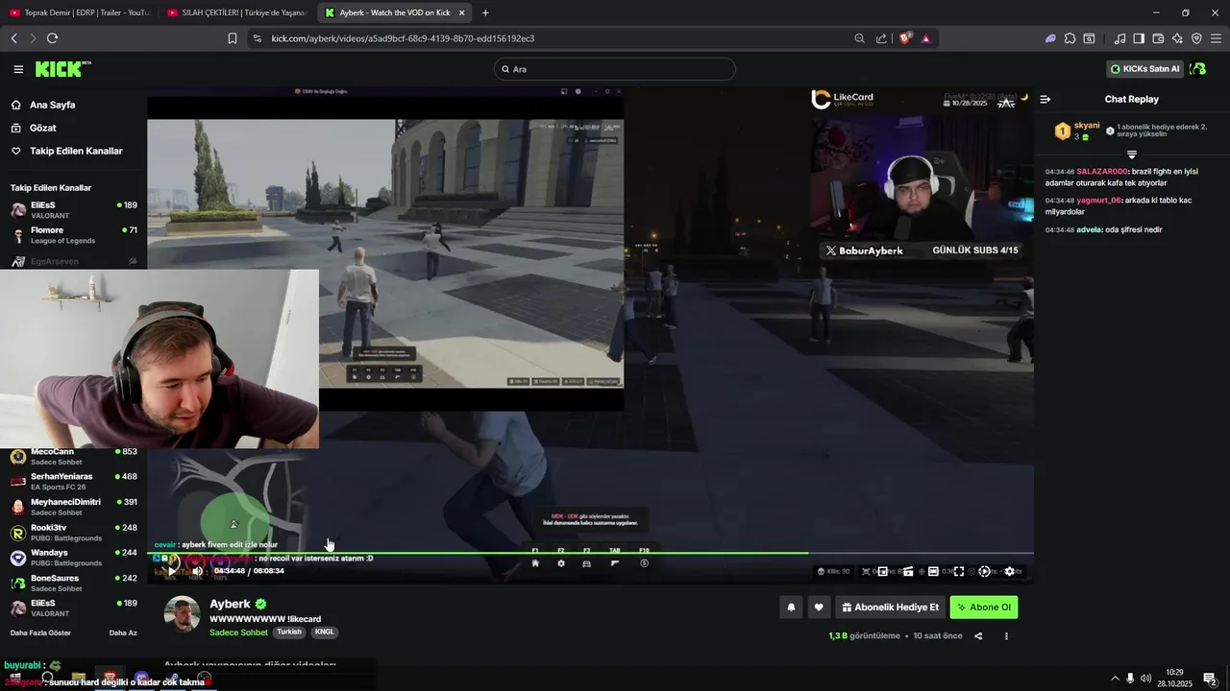Image resolution: width=1230 pixels, height=691 pixels.
Task: Open Gözat in sidebar
Action: click(x=42, y=128)
